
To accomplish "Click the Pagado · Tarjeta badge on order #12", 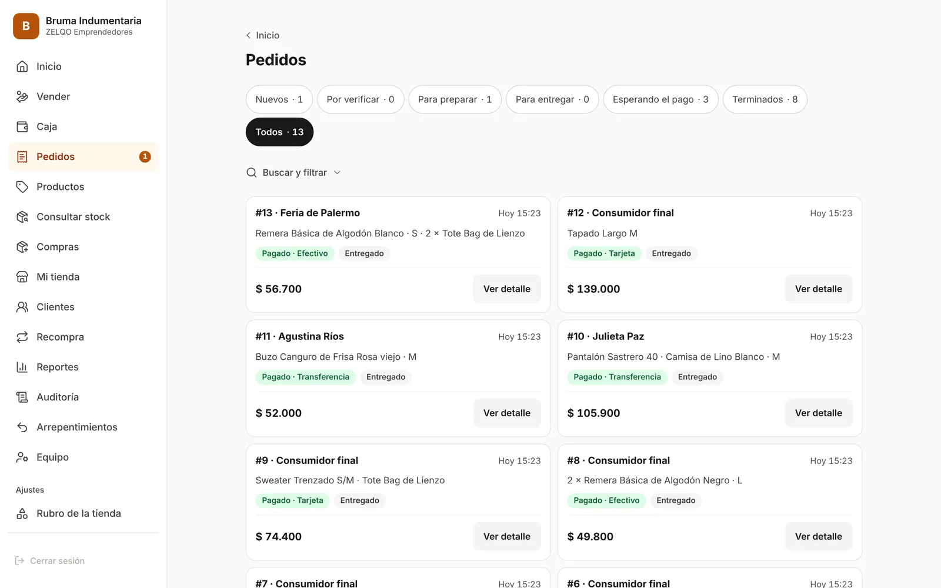I will (604, 253).
